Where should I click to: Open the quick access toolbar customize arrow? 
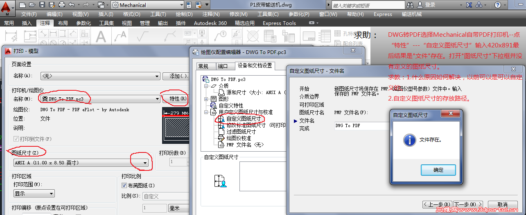(207, 5)
